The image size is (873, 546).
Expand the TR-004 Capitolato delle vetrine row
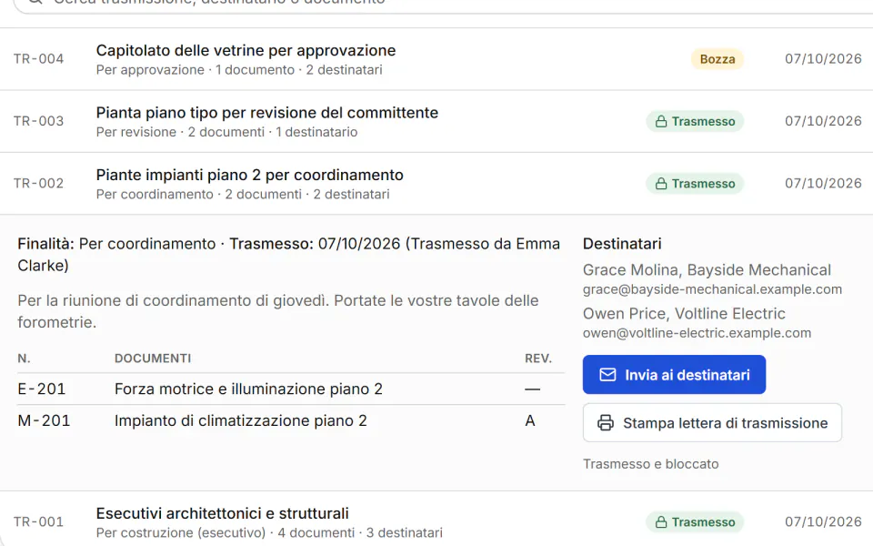436,59
